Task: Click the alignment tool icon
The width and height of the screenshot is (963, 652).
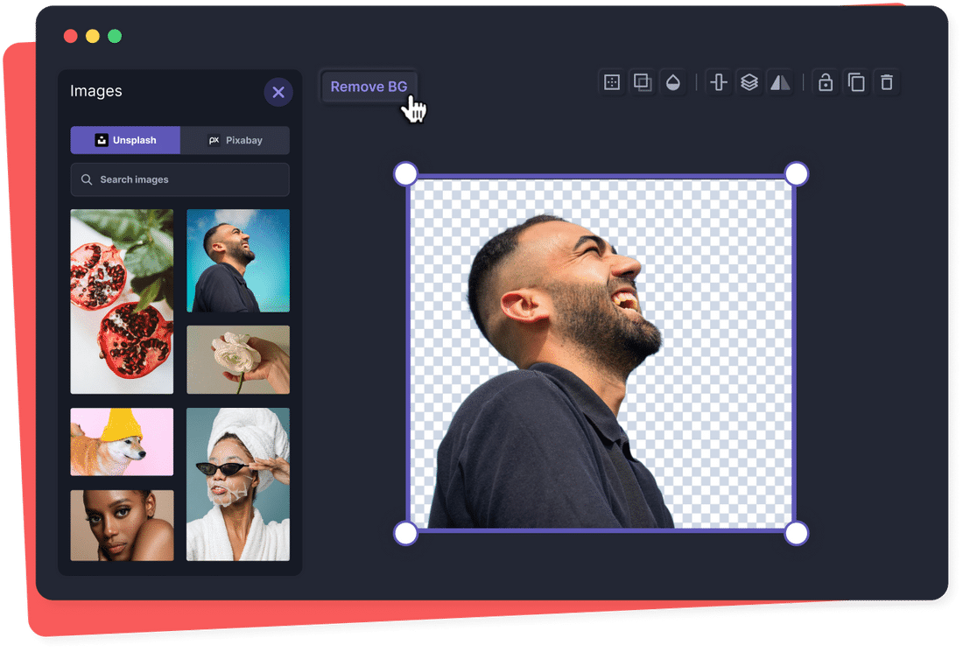Action: click(718, 81)
